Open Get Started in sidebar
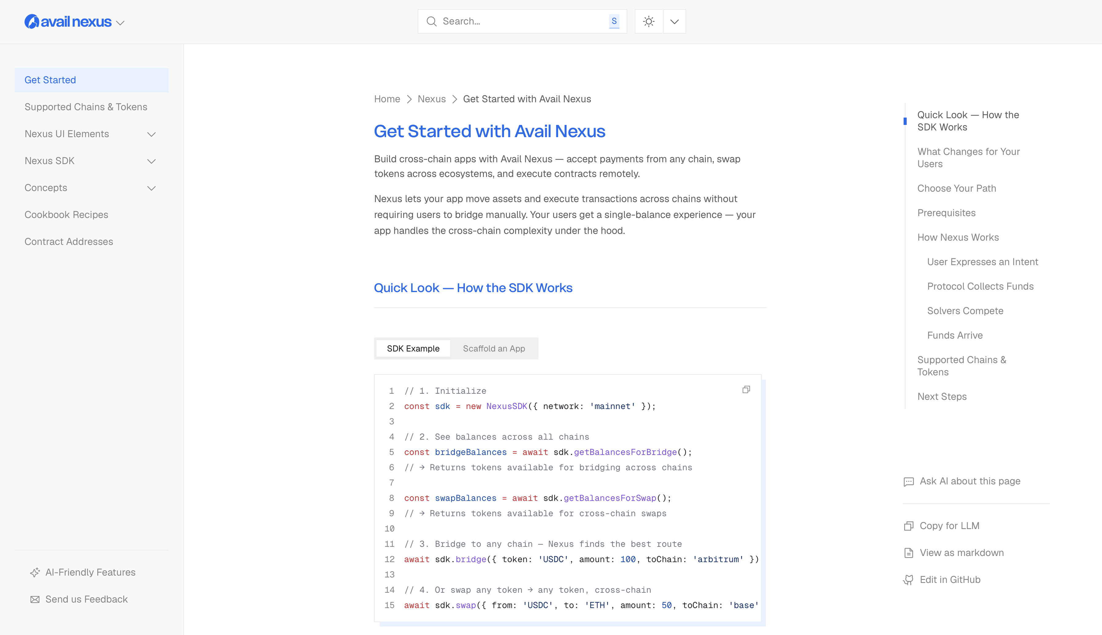 [92, 80]
